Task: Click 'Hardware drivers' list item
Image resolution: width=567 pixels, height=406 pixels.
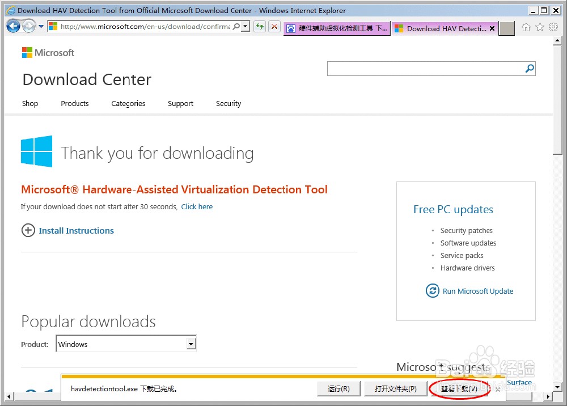Action: 468,268
